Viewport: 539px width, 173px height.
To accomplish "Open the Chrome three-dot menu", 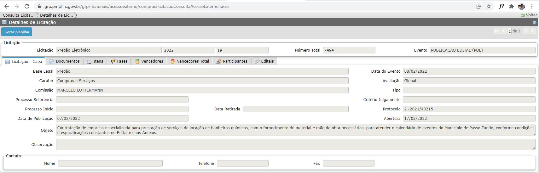I will coord(532,6).
